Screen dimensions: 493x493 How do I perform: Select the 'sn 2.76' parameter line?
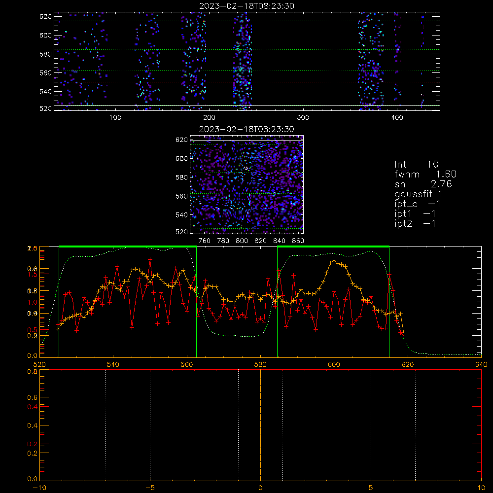coord(423,184)
